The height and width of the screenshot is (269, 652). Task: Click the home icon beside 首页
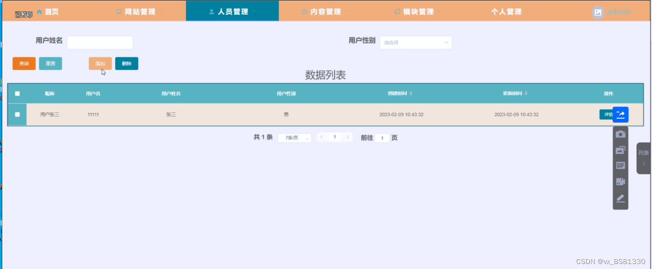click(39, 12)
